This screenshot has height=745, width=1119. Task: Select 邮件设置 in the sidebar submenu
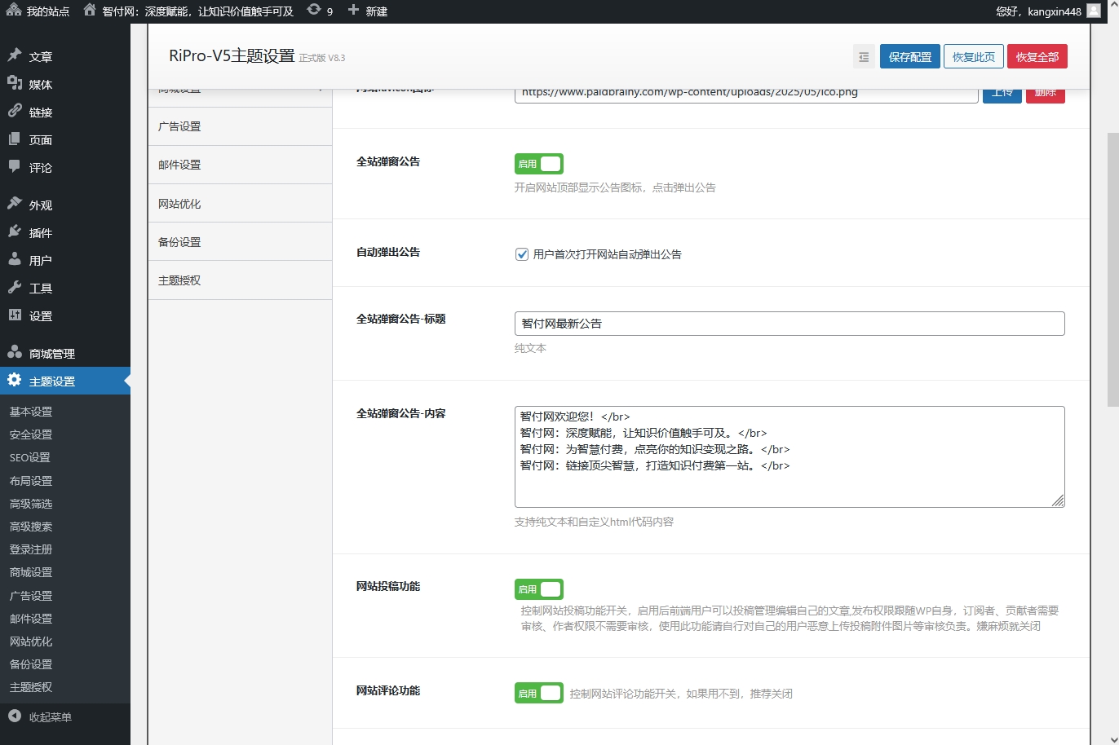pos(31,619)
